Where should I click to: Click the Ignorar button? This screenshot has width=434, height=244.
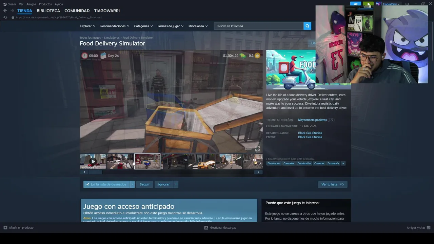tap(164, 184)
